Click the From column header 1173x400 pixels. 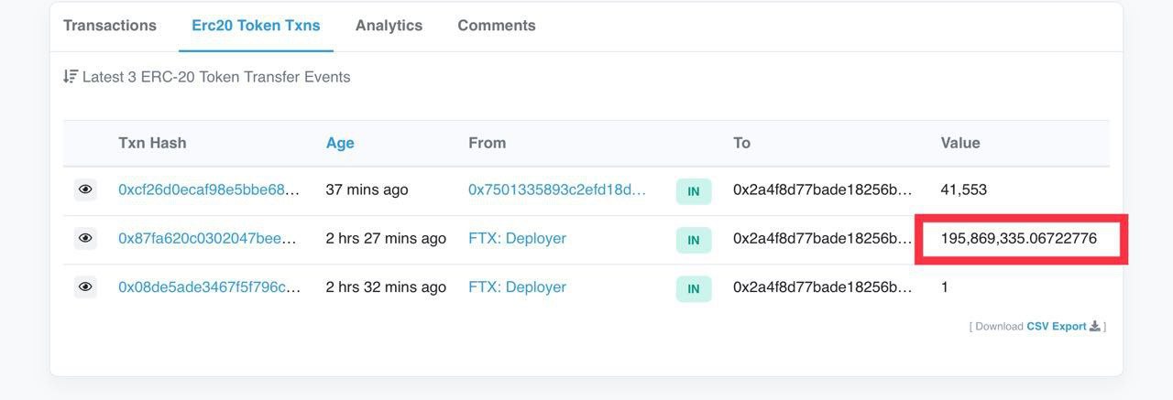(x=487, y=143)
